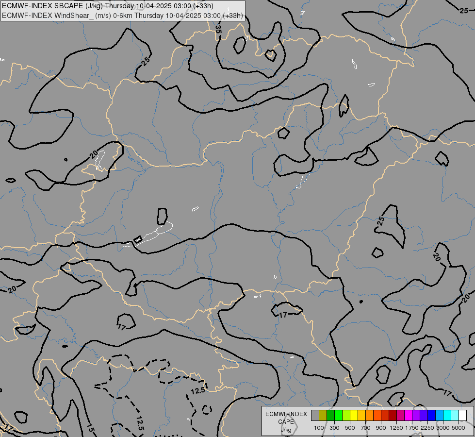Viewport: 475px width, 437px height.
Task: Choose the bright magenta legend swatch
Action: click(409, 416)
